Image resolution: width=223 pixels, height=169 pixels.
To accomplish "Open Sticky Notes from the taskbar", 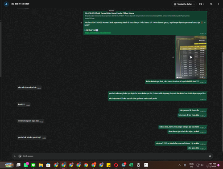I will (108, 165).
